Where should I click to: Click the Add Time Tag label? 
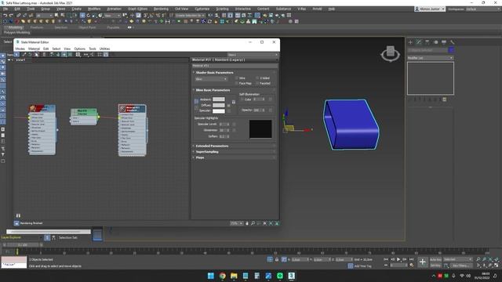tap(362, 266)
